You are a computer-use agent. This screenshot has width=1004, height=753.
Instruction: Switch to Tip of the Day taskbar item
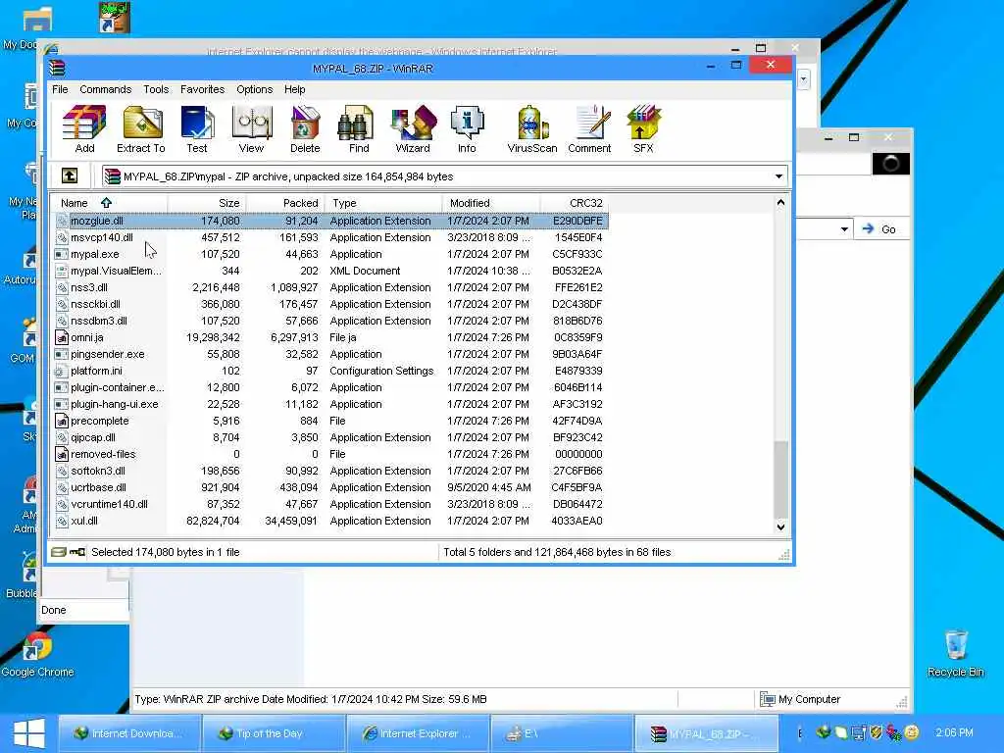click(x=273, y=733)
